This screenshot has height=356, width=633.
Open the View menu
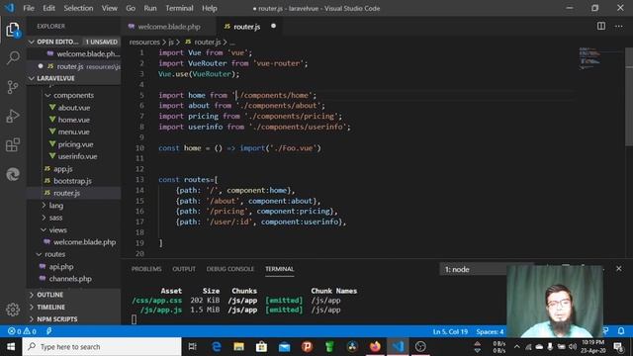coord(110,8)
